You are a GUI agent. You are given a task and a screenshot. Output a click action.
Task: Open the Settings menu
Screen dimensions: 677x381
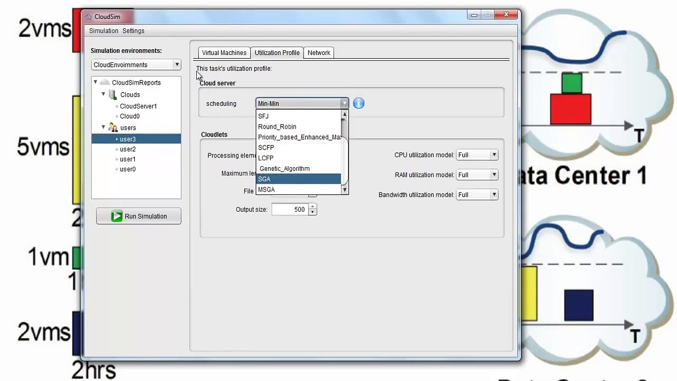(133, 31)
